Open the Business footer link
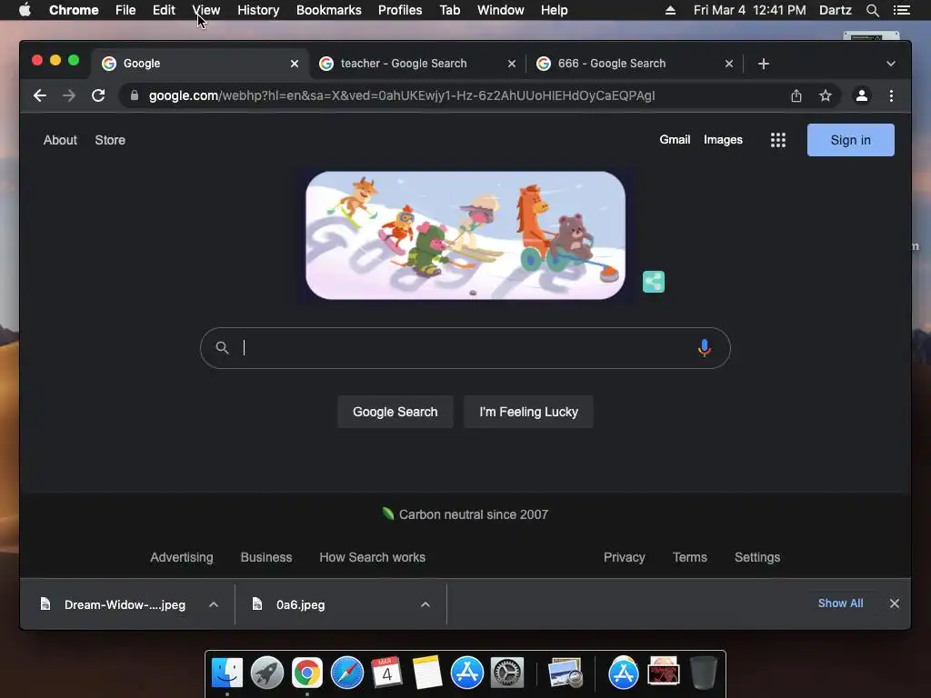The image size is (931, 698). pos(266,557)
